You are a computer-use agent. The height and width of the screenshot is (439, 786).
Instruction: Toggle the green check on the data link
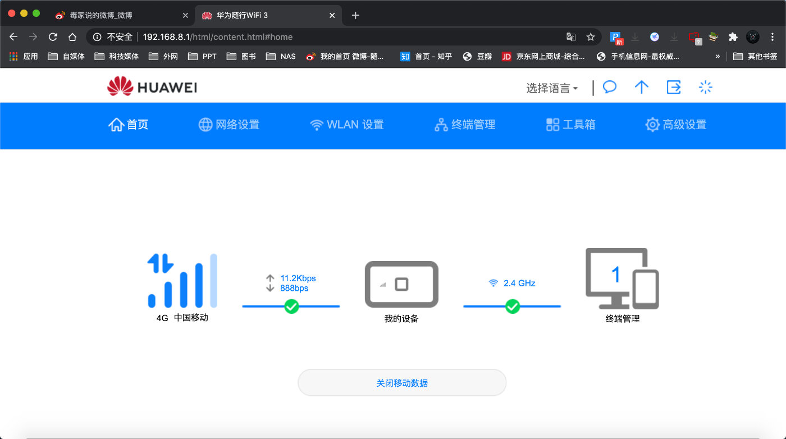click(x=291, y=307)
